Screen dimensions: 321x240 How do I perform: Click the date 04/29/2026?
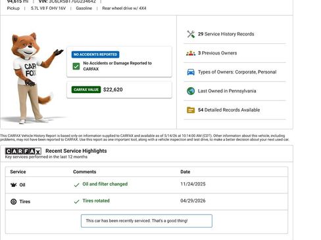pos(193,201)
